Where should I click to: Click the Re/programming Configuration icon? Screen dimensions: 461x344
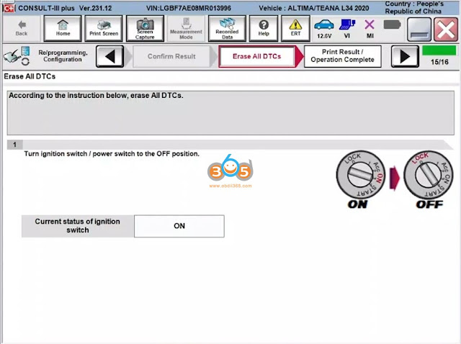click(17, 56)
